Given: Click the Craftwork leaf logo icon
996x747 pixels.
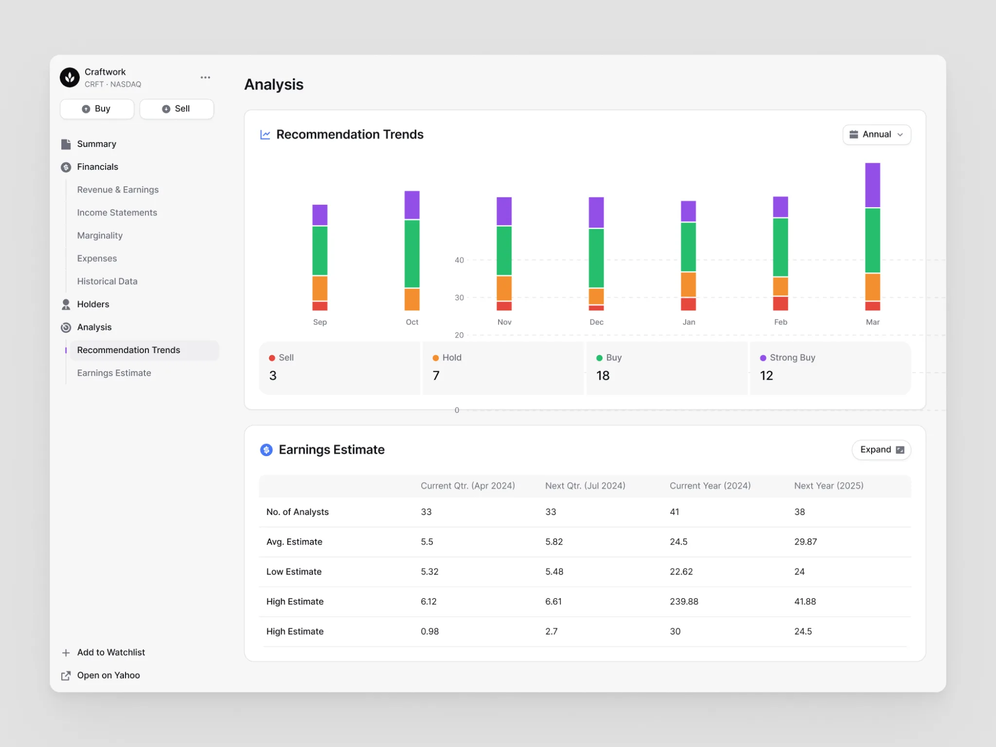Looking at the screenshot, I should click(70, 77).
